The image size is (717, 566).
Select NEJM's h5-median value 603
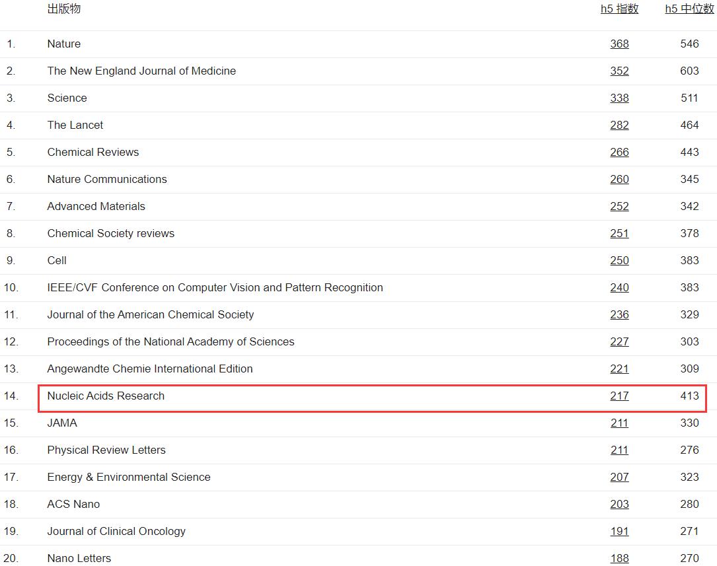click(689, 71)
